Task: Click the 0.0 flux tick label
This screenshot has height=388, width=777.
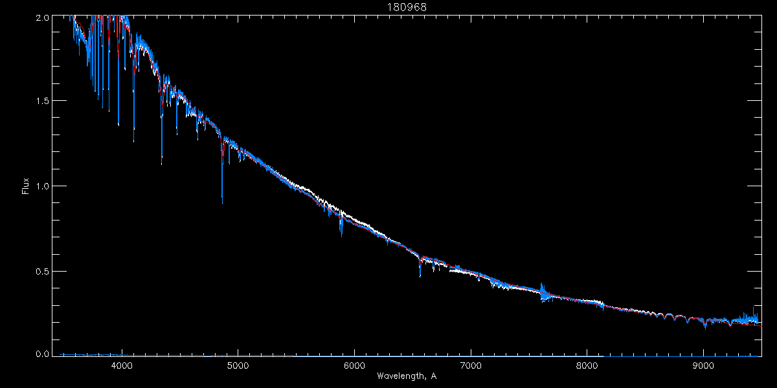Action: click(x=43, y=354)
